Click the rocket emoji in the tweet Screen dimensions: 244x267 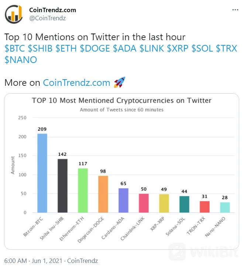tap(120, 82)
